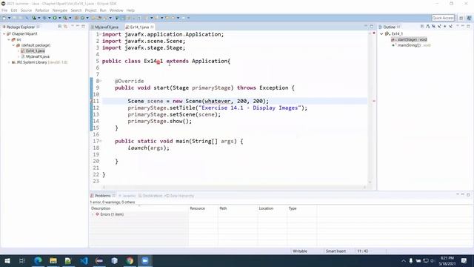Click the New Java Package toolbar icon
The image size is (474, 267).
76,18
